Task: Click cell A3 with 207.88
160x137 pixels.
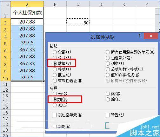Action: pyautogui.click(x=27, y=29)
